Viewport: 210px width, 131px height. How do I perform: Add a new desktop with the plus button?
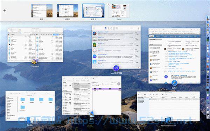click(5, 11)
